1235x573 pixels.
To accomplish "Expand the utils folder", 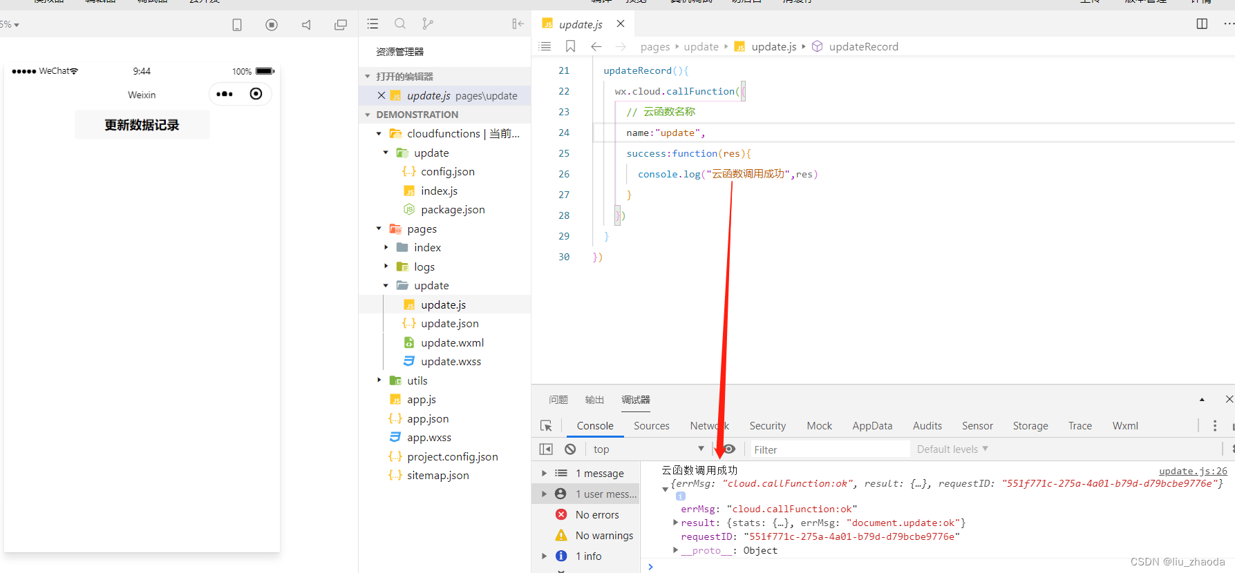I will (x=379, y=380).
